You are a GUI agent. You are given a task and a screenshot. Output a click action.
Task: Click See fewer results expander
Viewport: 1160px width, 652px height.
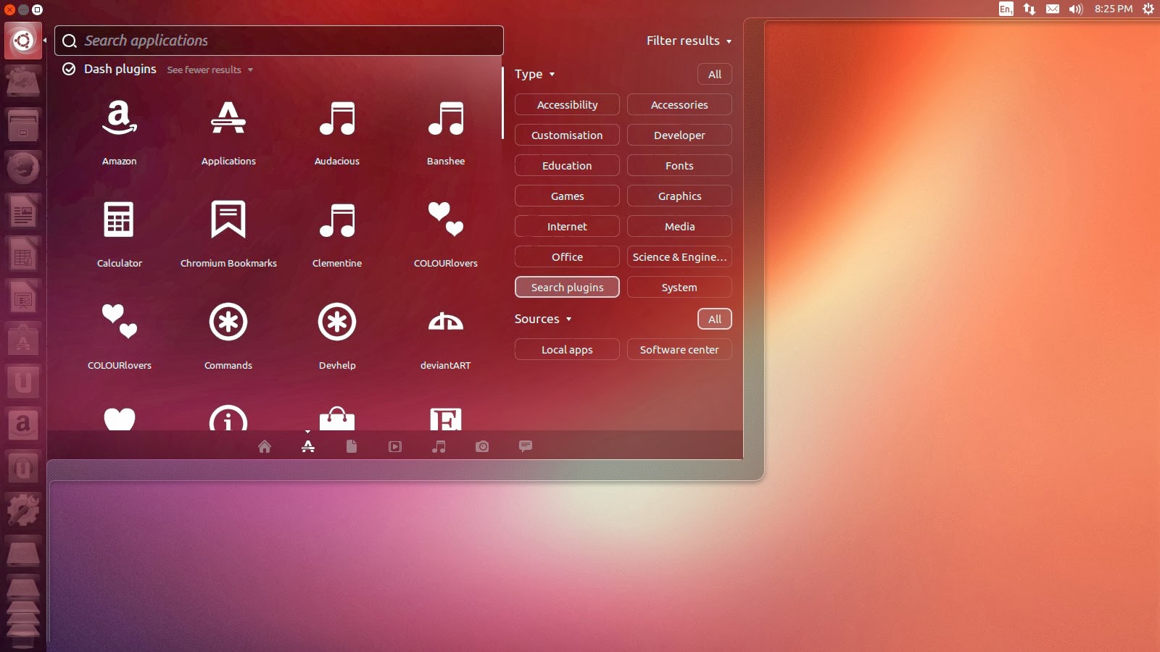[x=210, y=70]
